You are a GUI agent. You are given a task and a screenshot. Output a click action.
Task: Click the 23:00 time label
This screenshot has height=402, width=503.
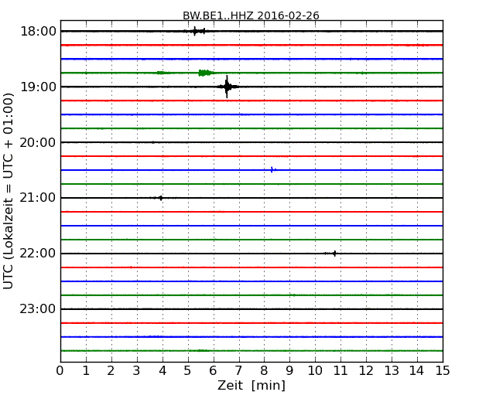coord(38,309)
